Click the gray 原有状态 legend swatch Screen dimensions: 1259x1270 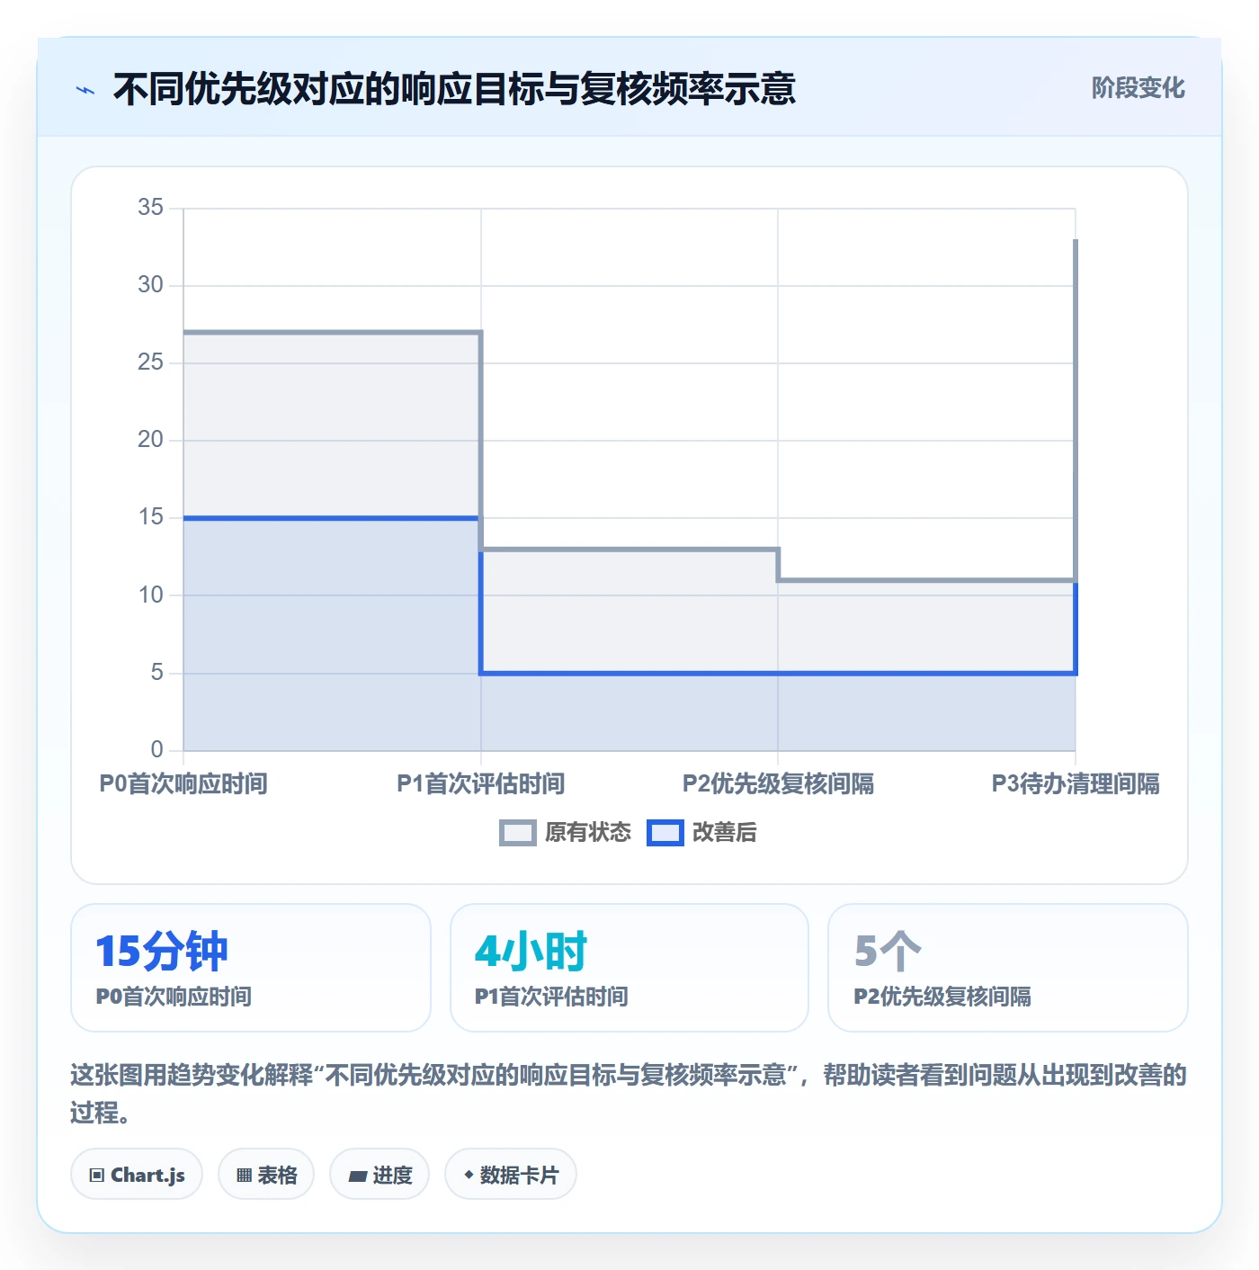[x=518, y=833]
